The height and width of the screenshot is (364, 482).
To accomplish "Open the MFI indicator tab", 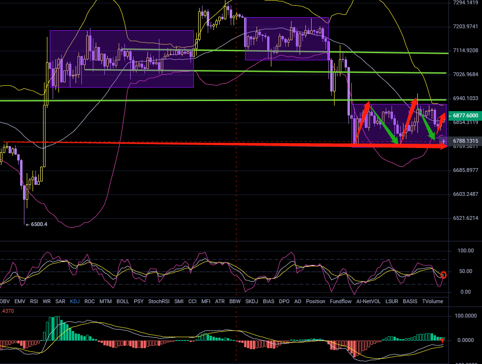I will 206,301.
